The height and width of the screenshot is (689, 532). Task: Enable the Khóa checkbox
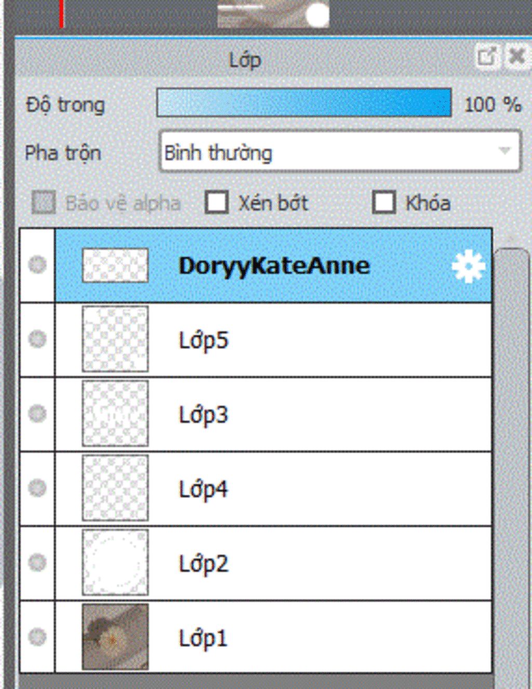[384, 202]
